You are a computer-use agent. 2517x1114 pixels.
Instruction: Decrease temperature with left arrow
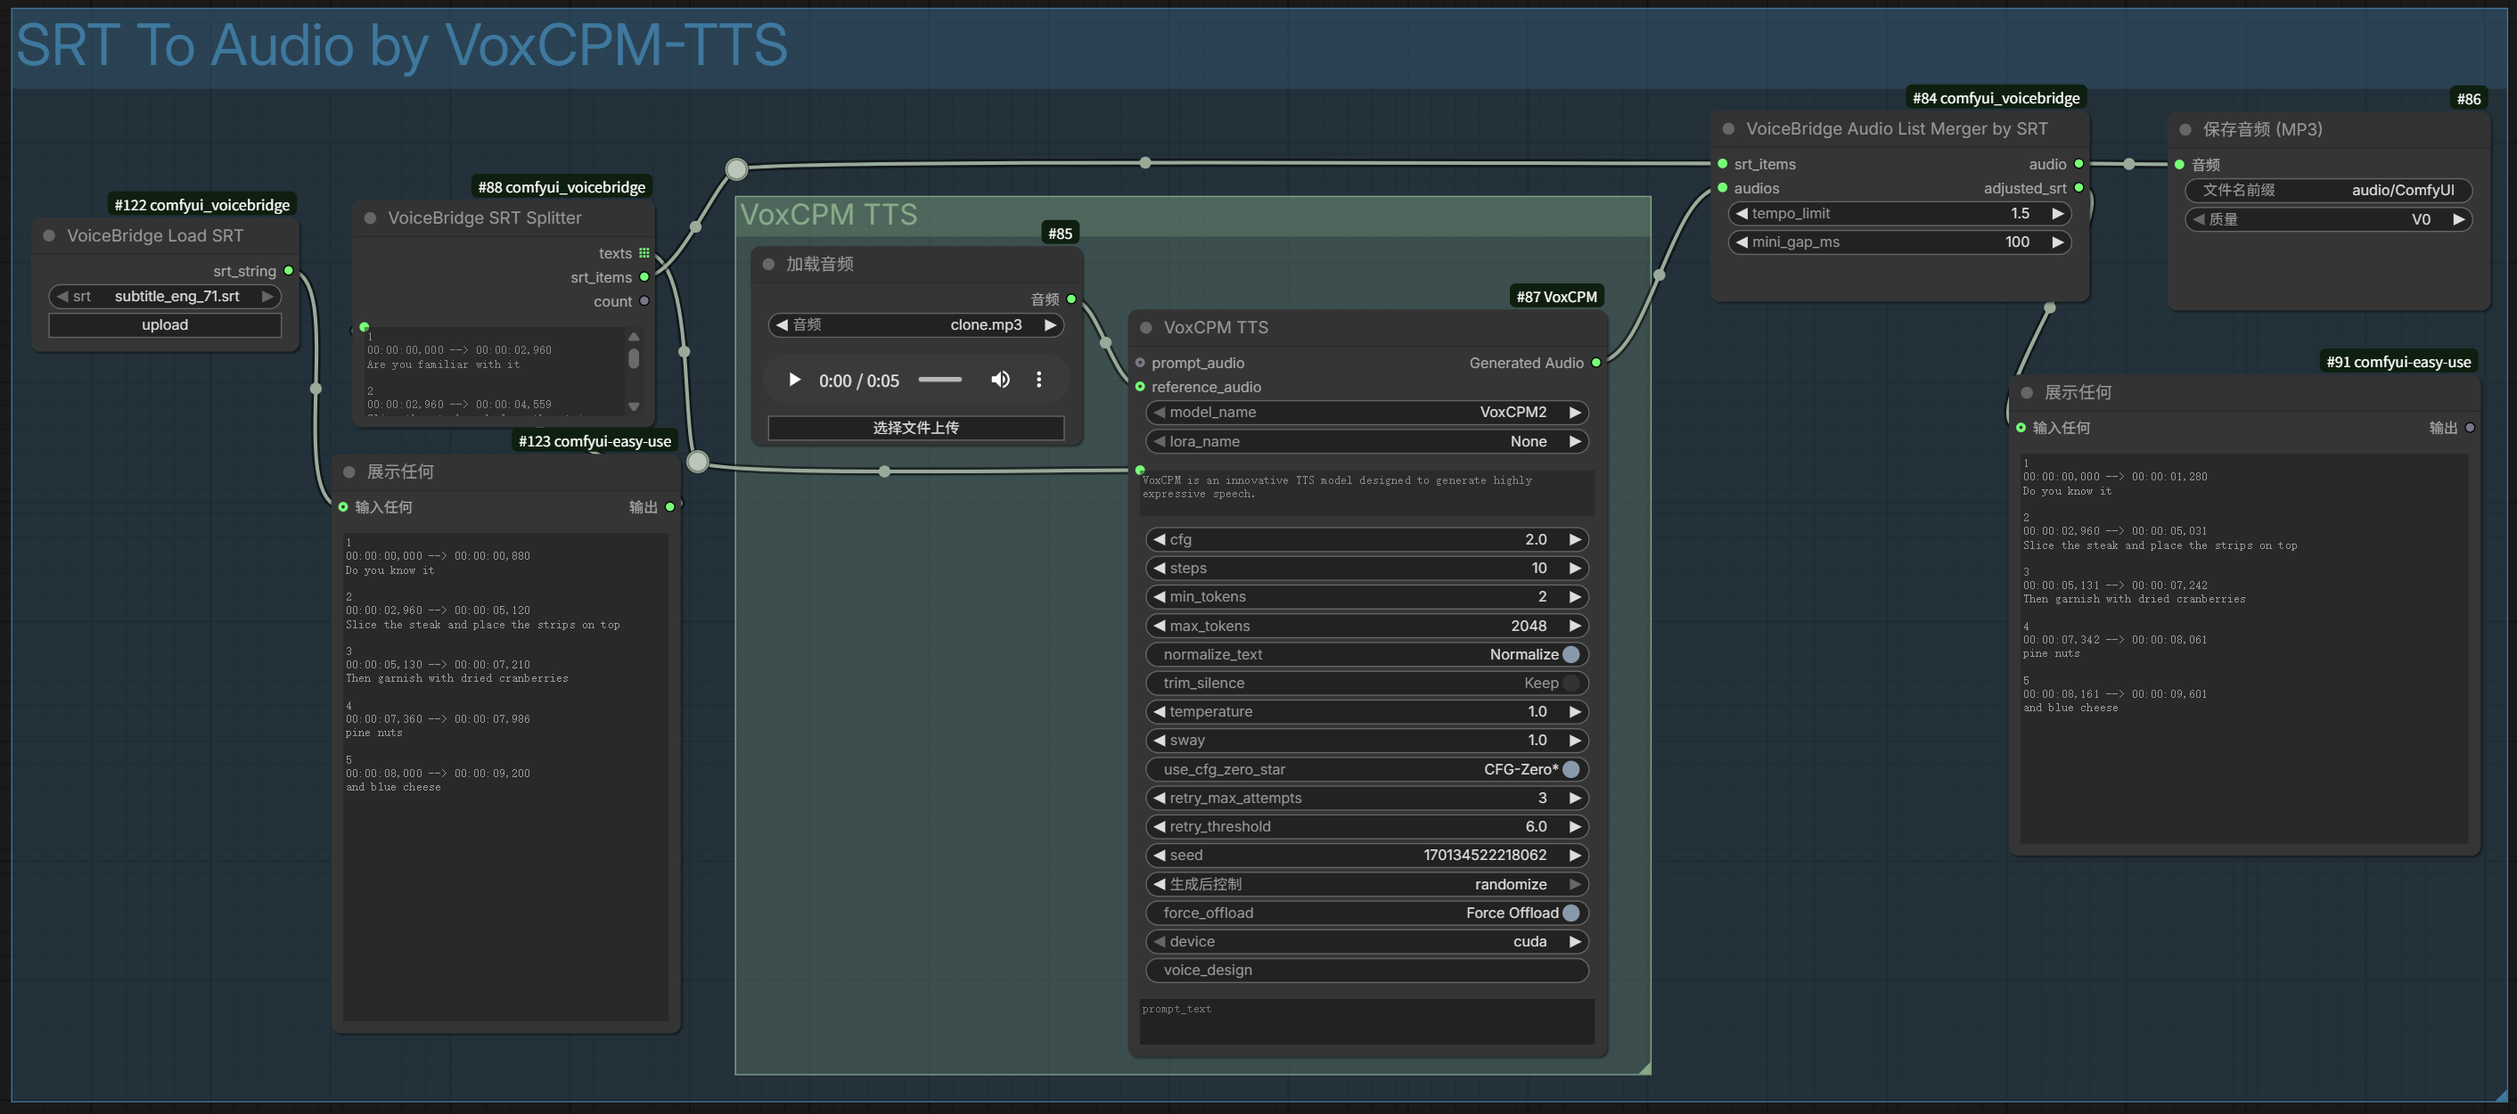(x=1159, y=711)
